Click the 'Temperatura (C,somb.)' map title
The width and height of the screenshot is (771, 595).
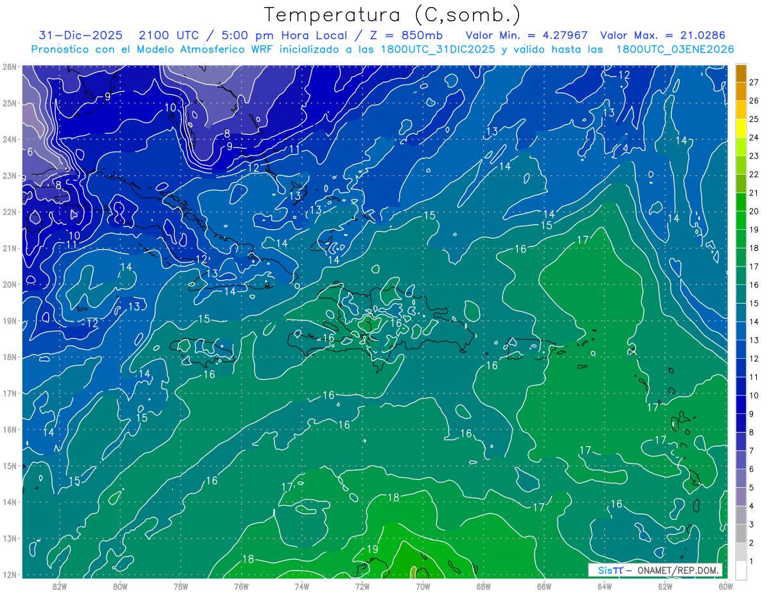[x=393, y=14]
